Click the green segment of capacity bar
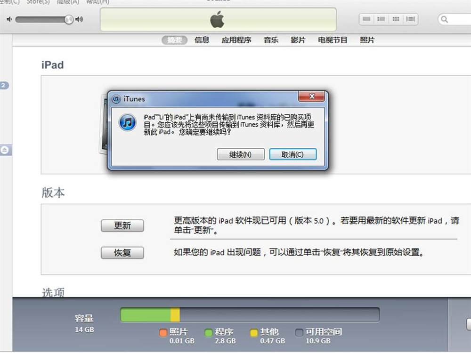This screenshot has width=471, height=353. [146, 315]
